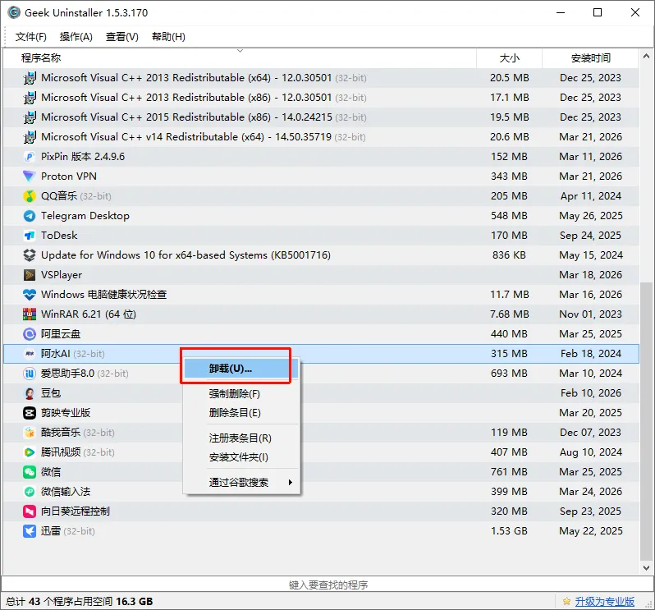655x610 pixels.
Task: Click the 阿水AI app icon
Action: (x=30, y=354)
